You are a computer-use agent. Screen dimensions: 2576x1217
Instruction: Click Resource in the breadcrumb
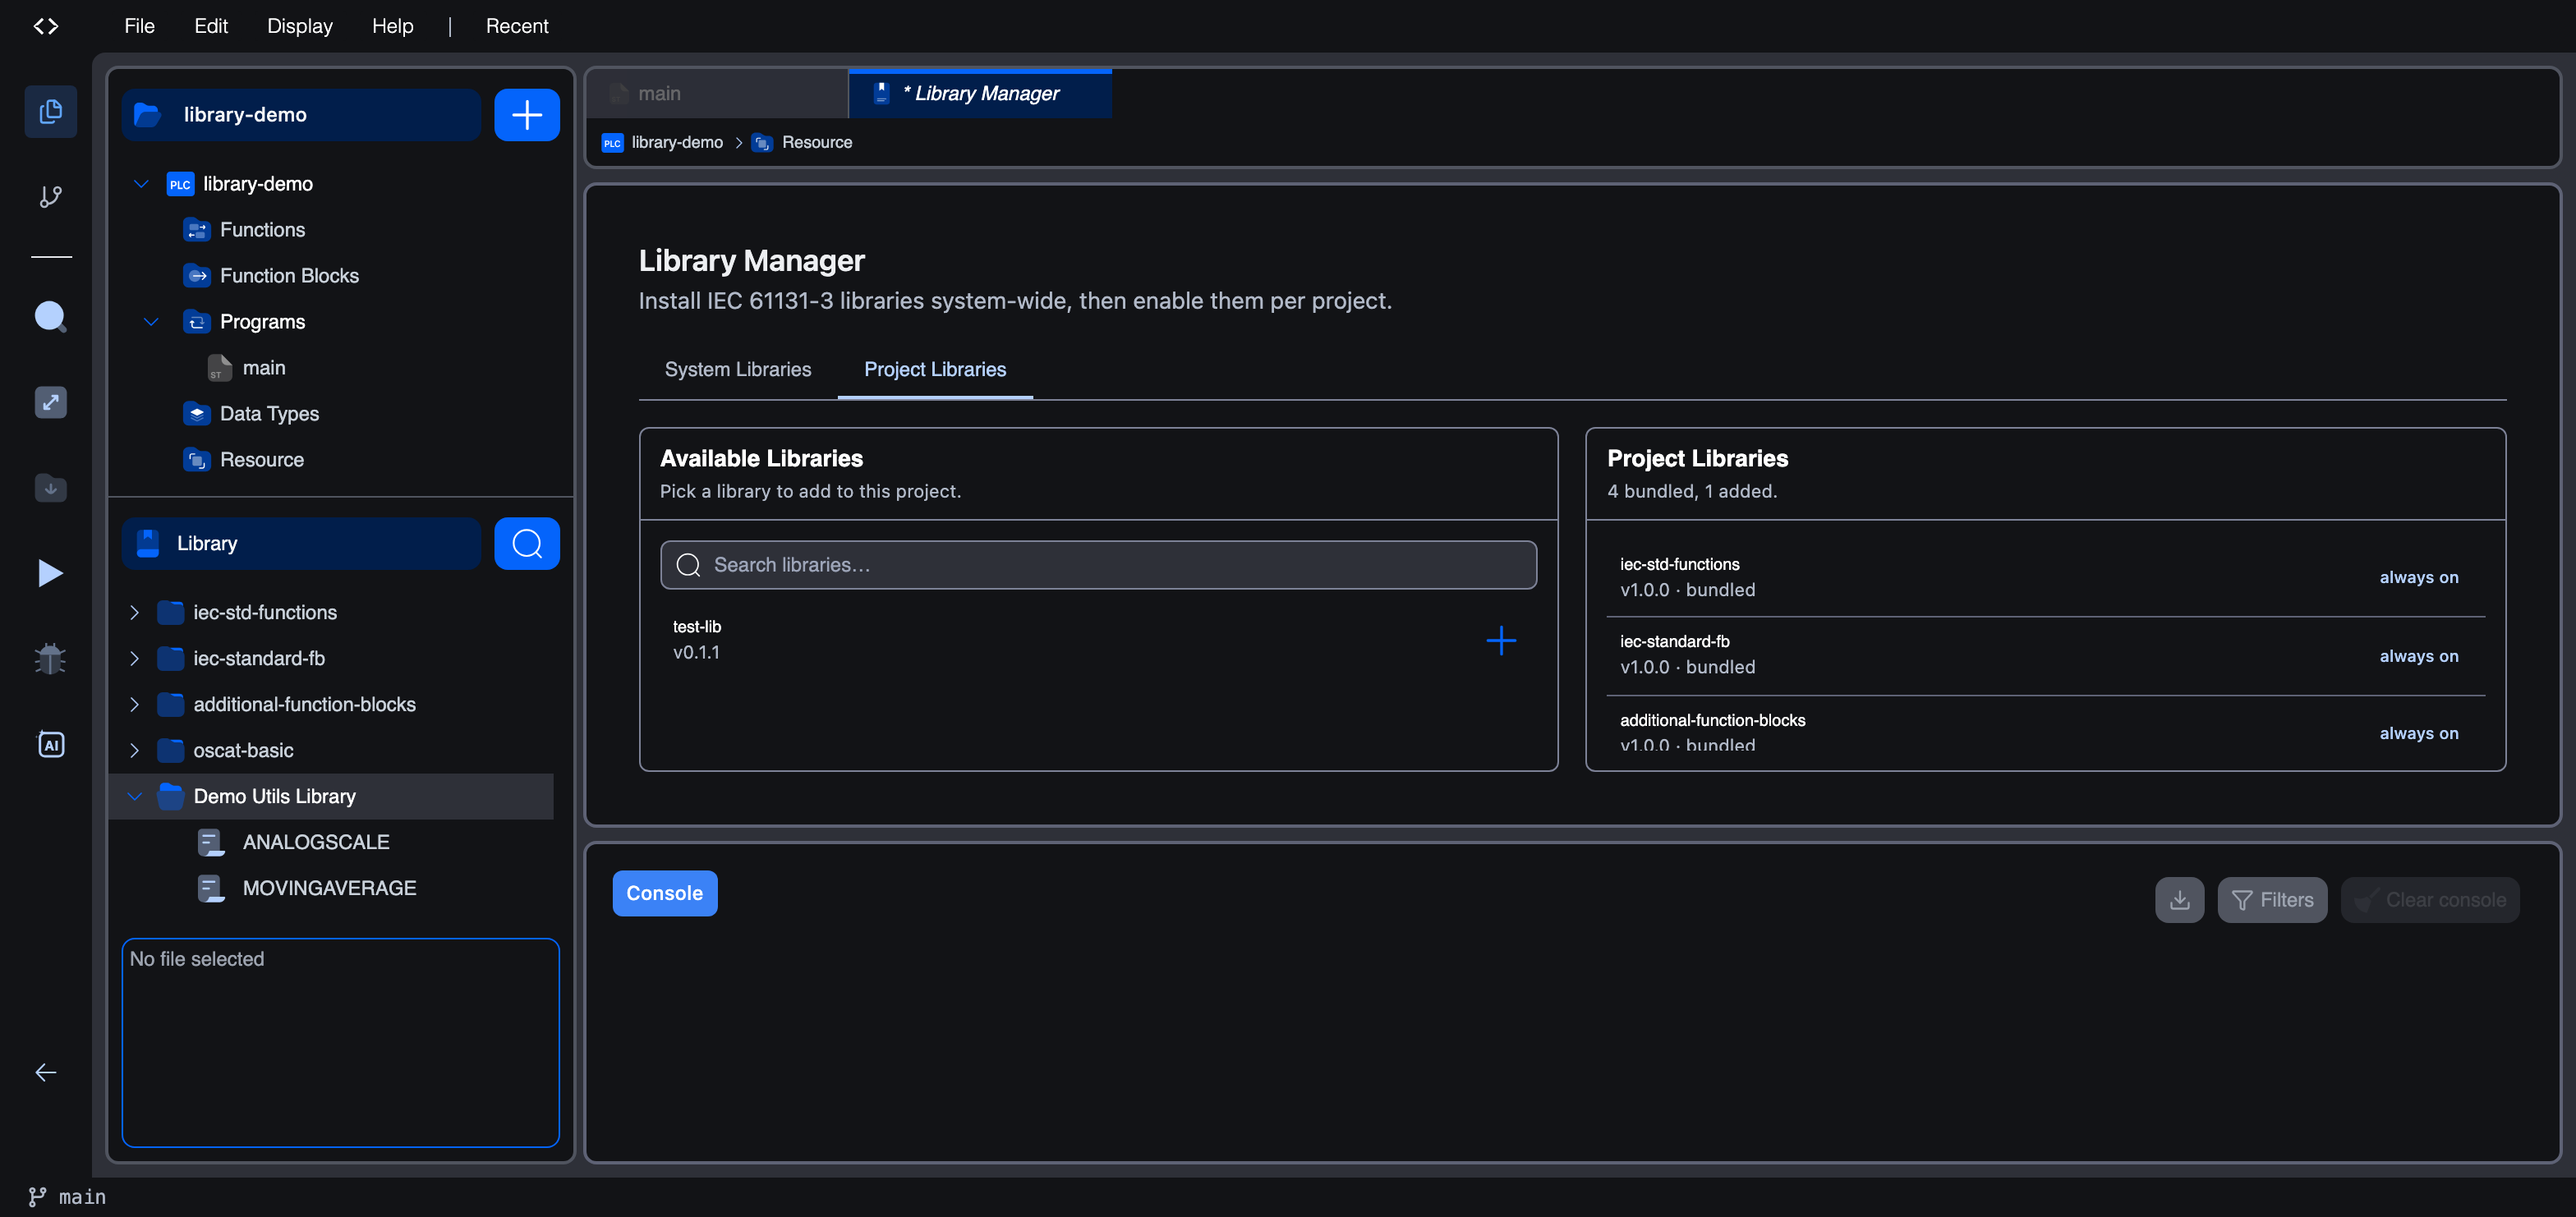click(x=817, y=143)
